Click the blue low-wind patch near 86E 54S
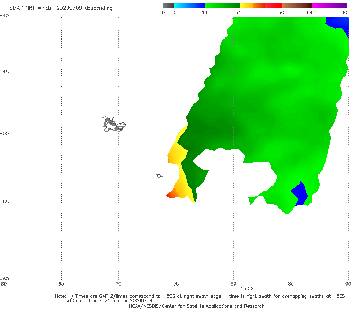 [x=300, y=193]
